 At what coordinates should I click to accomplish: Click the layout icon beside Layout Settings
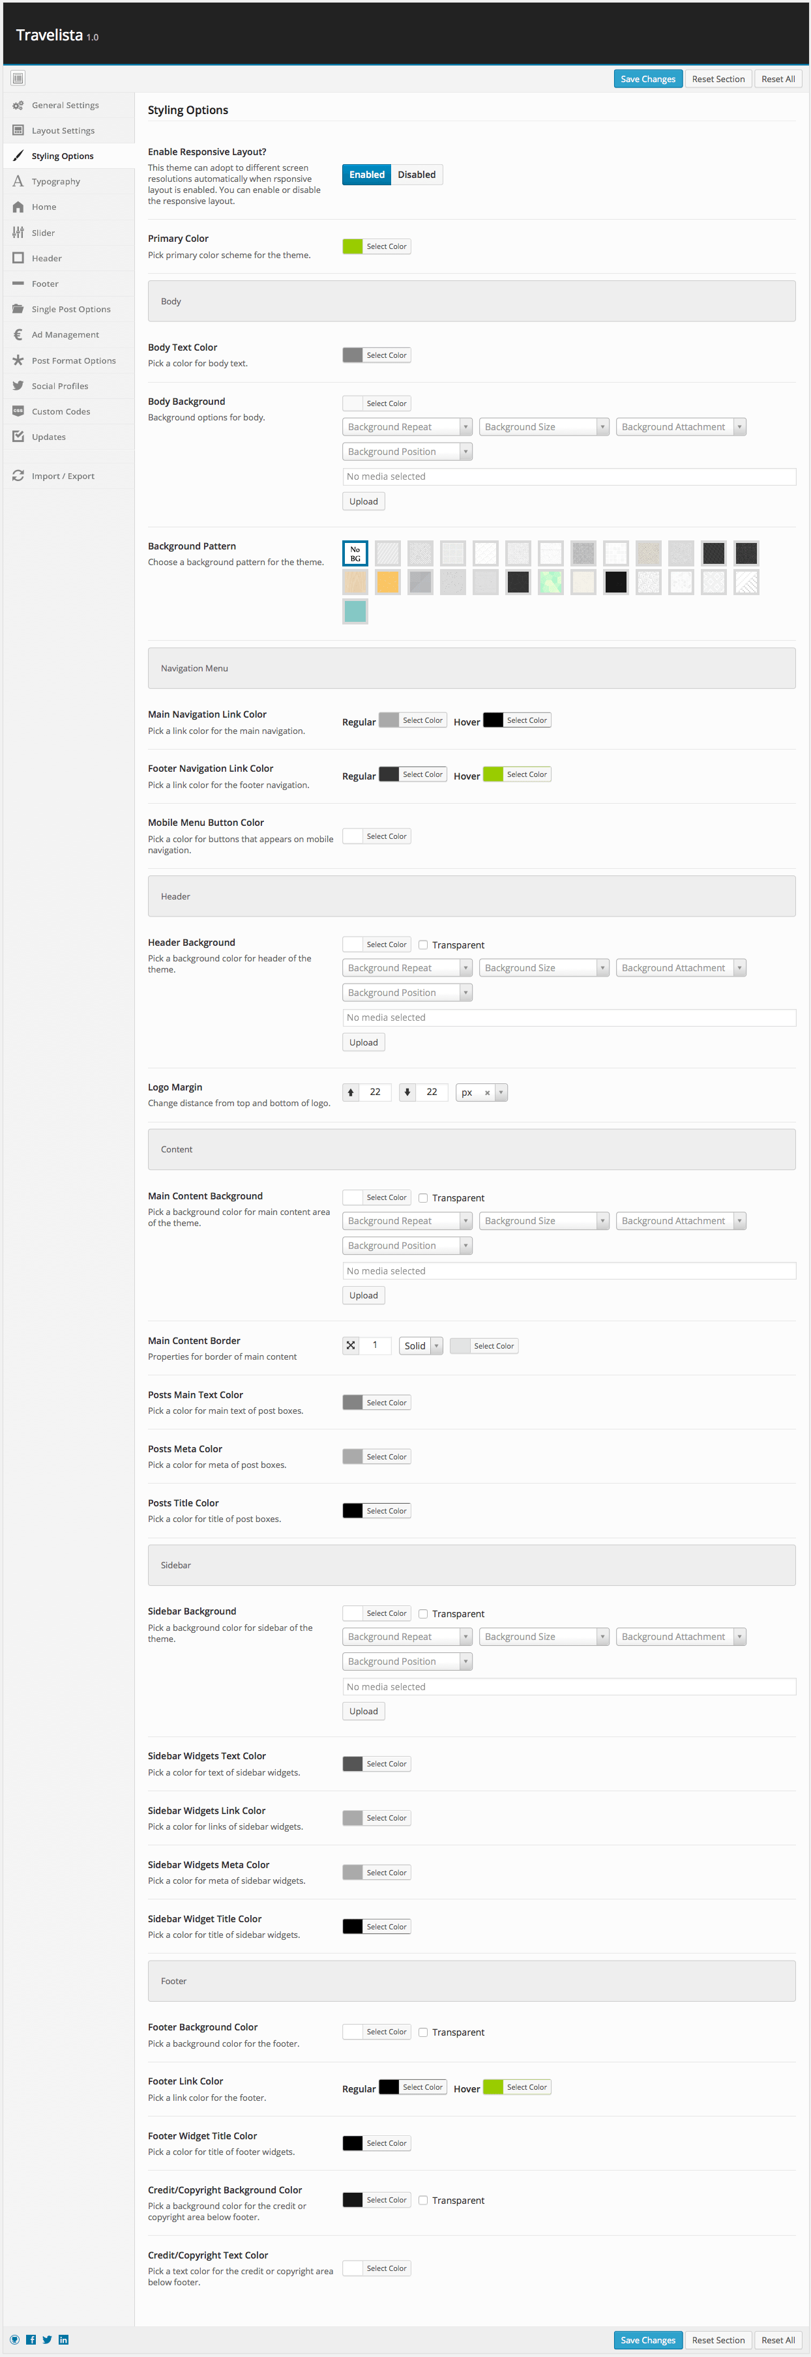pyautogui.click(x=18, y=130)
